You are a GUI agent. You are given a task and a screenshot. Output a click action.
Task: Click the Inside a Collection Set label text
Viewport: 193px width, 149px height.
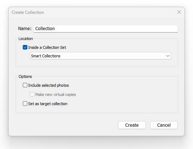pyautogui.click(x=47, y=47)
